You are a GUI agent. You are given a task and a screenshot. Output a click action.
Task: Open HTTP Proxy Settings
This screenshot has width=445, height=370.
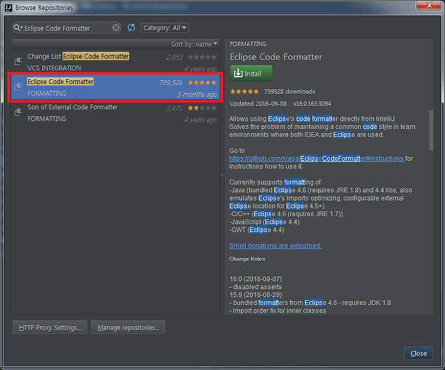[x=50, y=327]
